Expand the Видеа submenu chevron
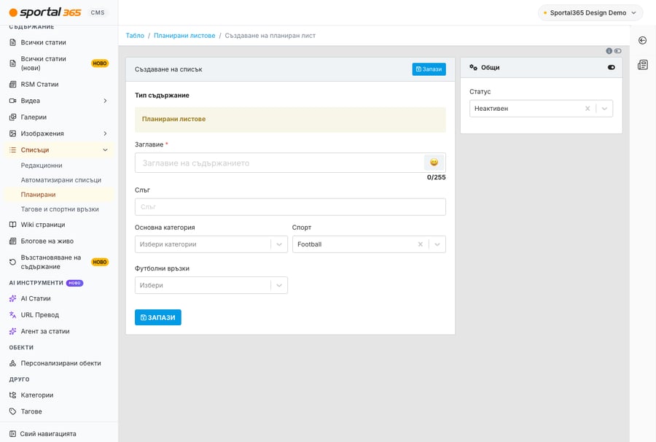656x442 pixels. pos(105,101)
